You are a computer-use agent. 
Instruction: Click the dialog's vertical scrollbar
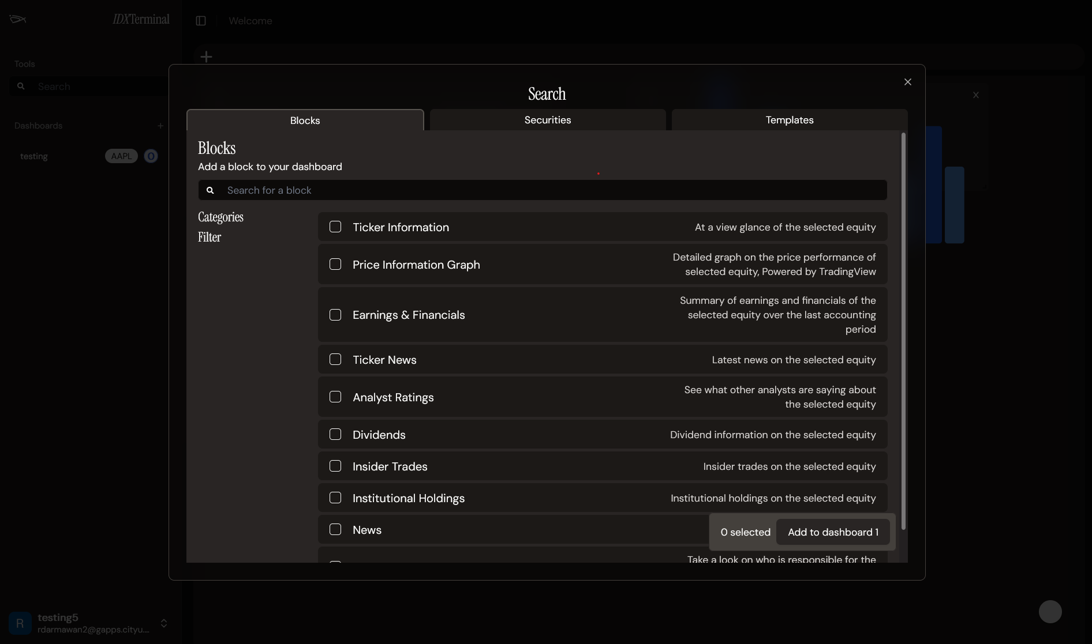click(903, 332)
